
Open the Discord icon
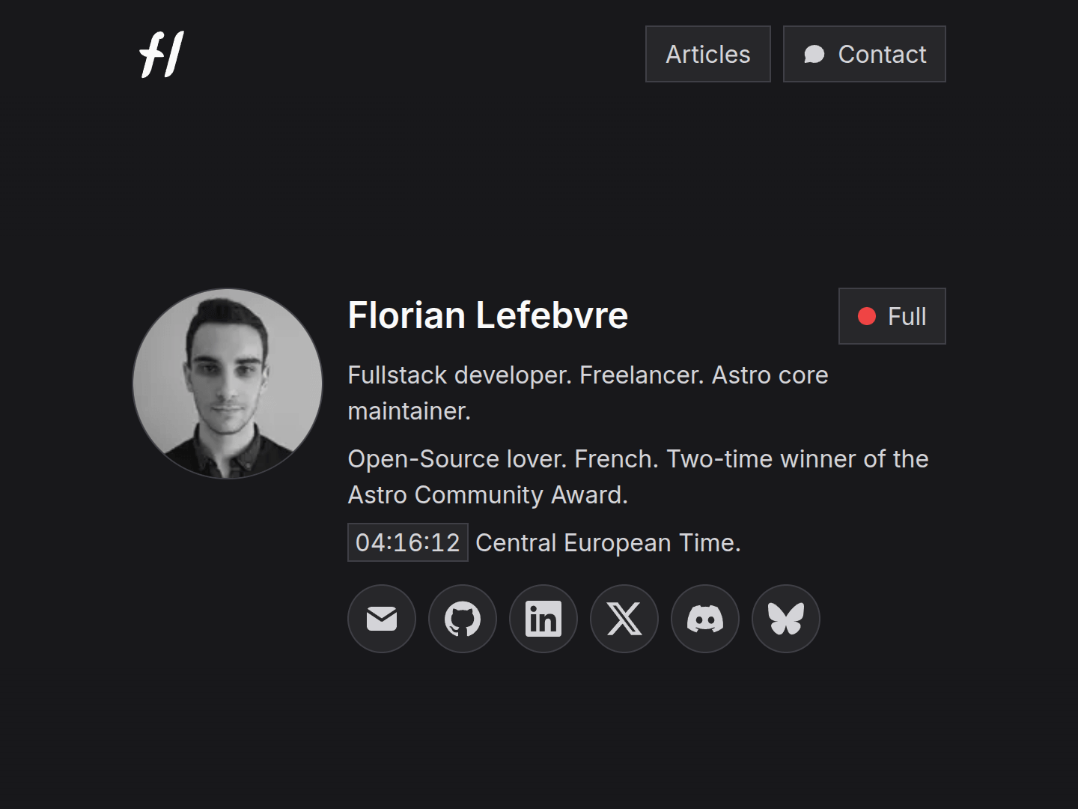click(x=705, y=619)
